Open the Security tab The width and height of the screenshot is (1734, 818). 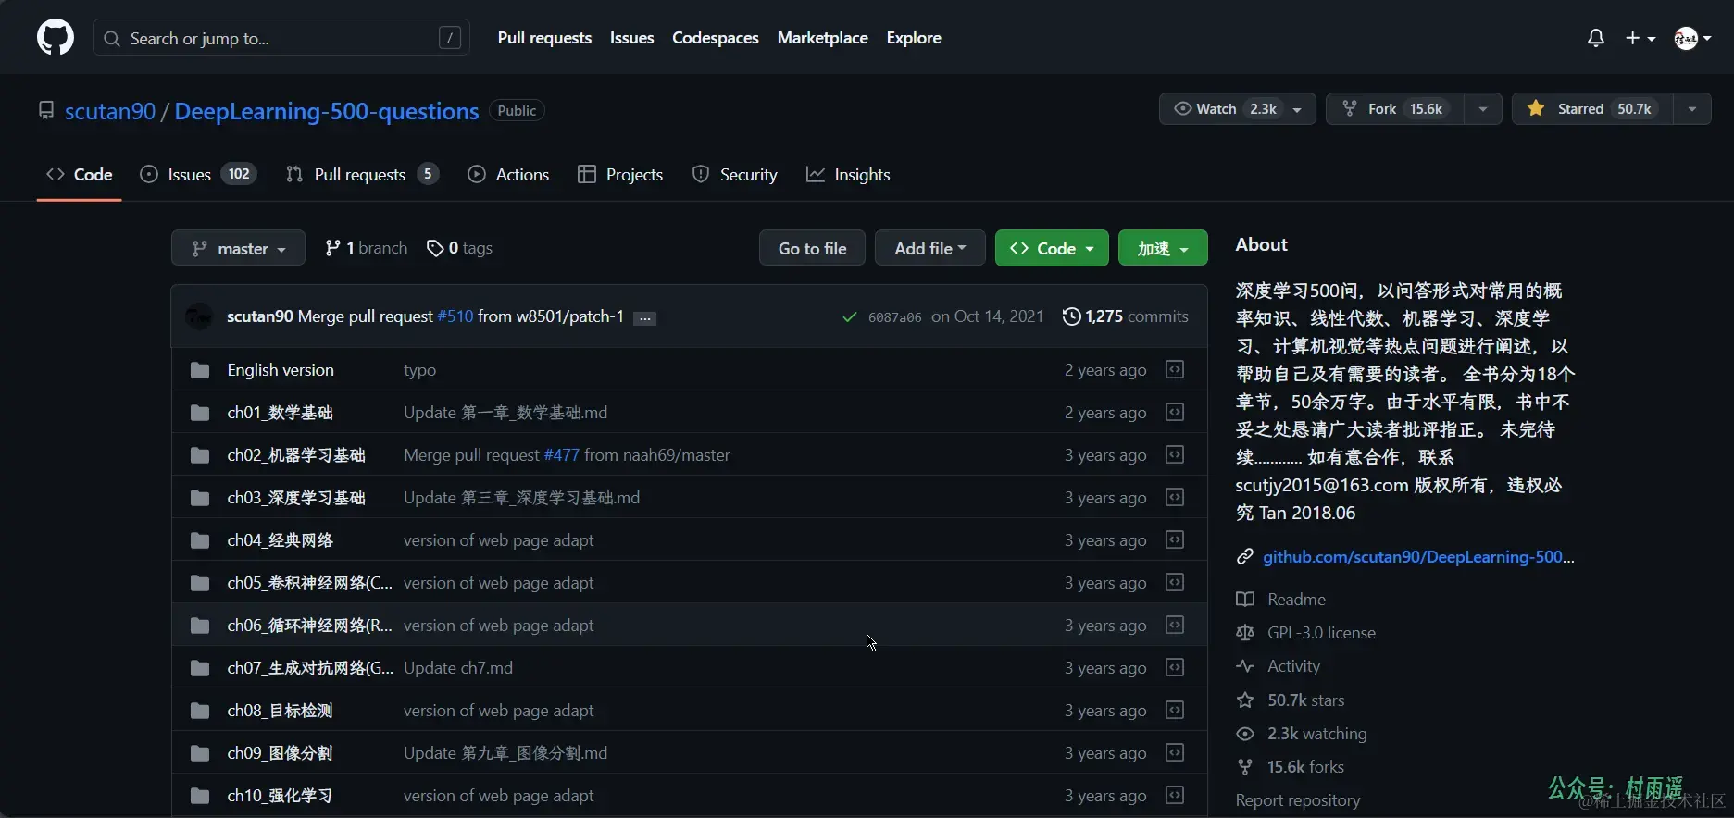735,175
